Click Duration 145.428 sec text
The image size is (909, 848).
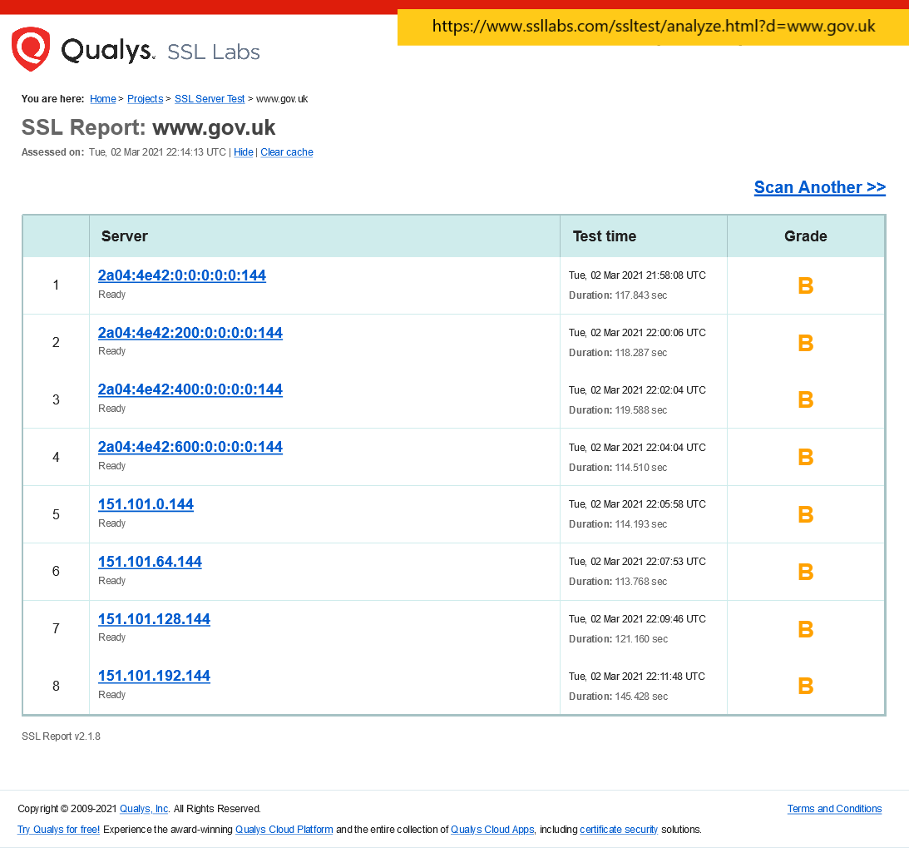tap(618, 696)
